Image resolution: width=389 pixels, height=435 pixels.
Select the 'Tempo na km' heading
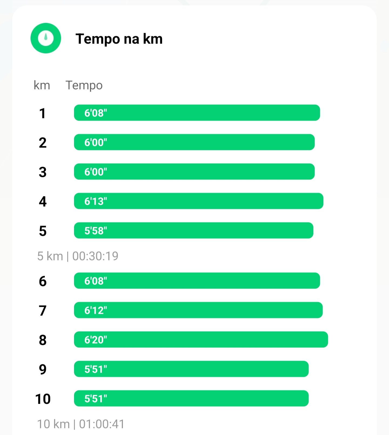(119, 39)
